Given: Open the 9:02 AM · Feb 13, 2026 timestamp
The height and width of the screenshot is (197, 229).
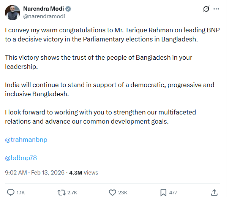Looking at the screenshot, I should (x=35, y=173).
